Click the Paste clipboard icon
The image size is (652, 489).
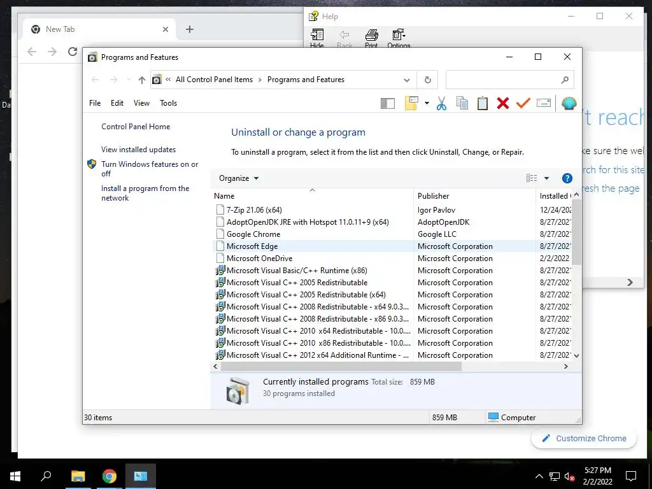click(483, 103)
